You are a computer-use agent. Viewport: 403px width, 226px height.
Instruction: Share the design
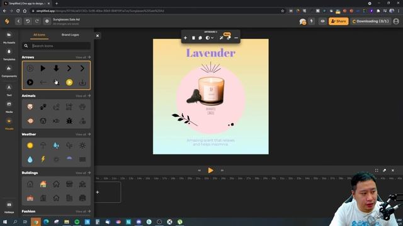click(x=339, y=21)
